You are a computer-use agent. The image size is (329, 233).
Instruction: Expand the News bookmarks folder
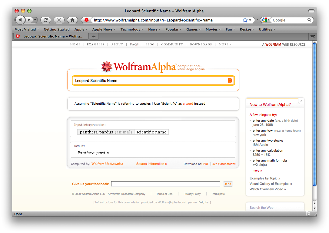(x=154, y=29)
